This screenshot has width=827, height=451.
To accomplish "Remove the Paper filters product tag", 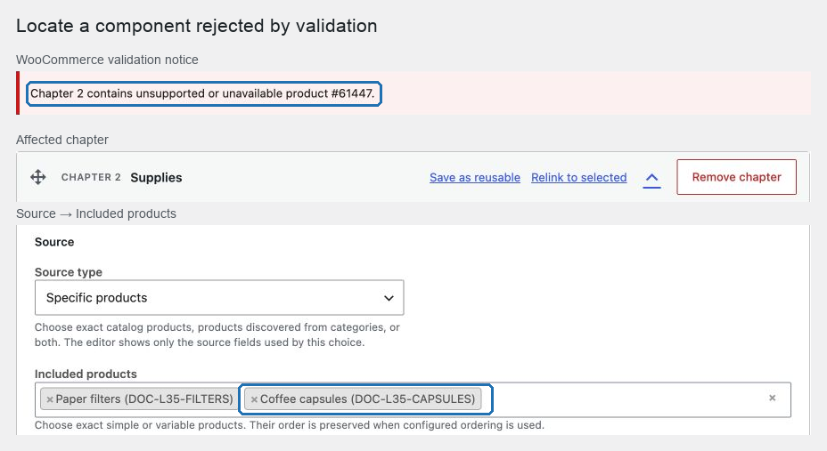I will click(50, 399).
